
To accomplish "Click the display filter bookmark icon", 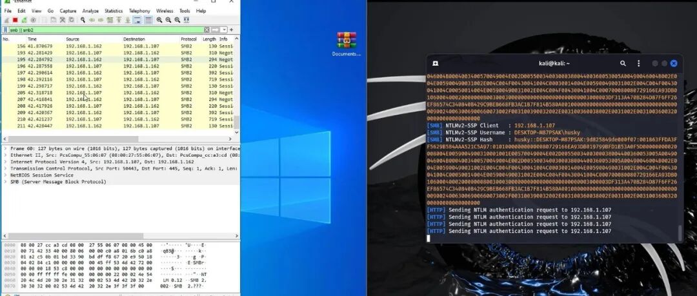I will coord(5,30).
